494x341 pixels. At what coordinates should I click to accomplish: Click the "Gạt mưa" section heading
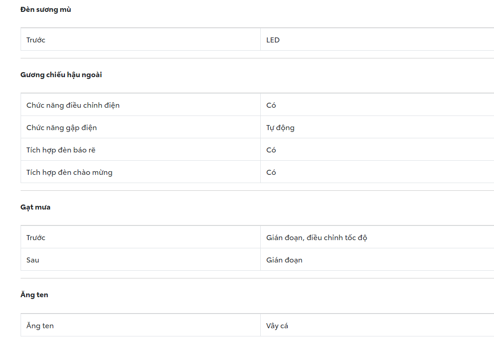(x=36, y=207)
